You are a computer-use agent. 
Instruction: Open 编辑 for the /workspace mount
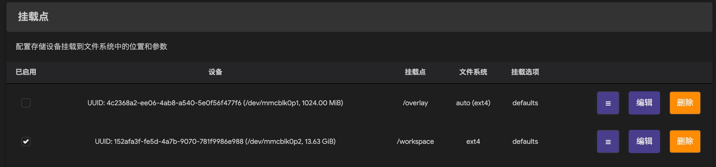(x=644, y=141)
